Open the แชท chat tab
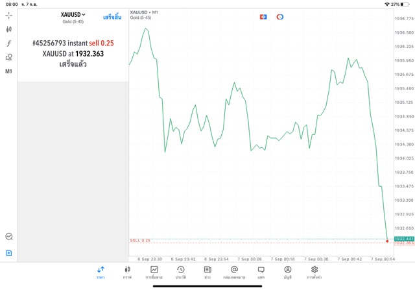The image size is (415, 290). pyautogui.click(x=261, y=272)
